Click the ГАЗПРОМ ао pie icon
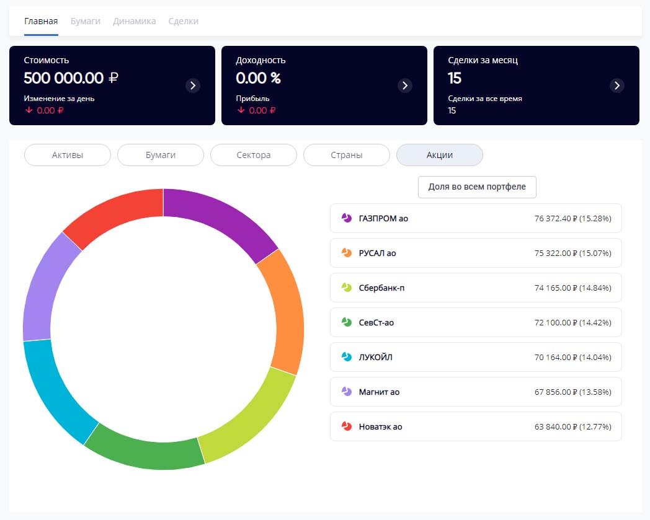 pos(347,218)
